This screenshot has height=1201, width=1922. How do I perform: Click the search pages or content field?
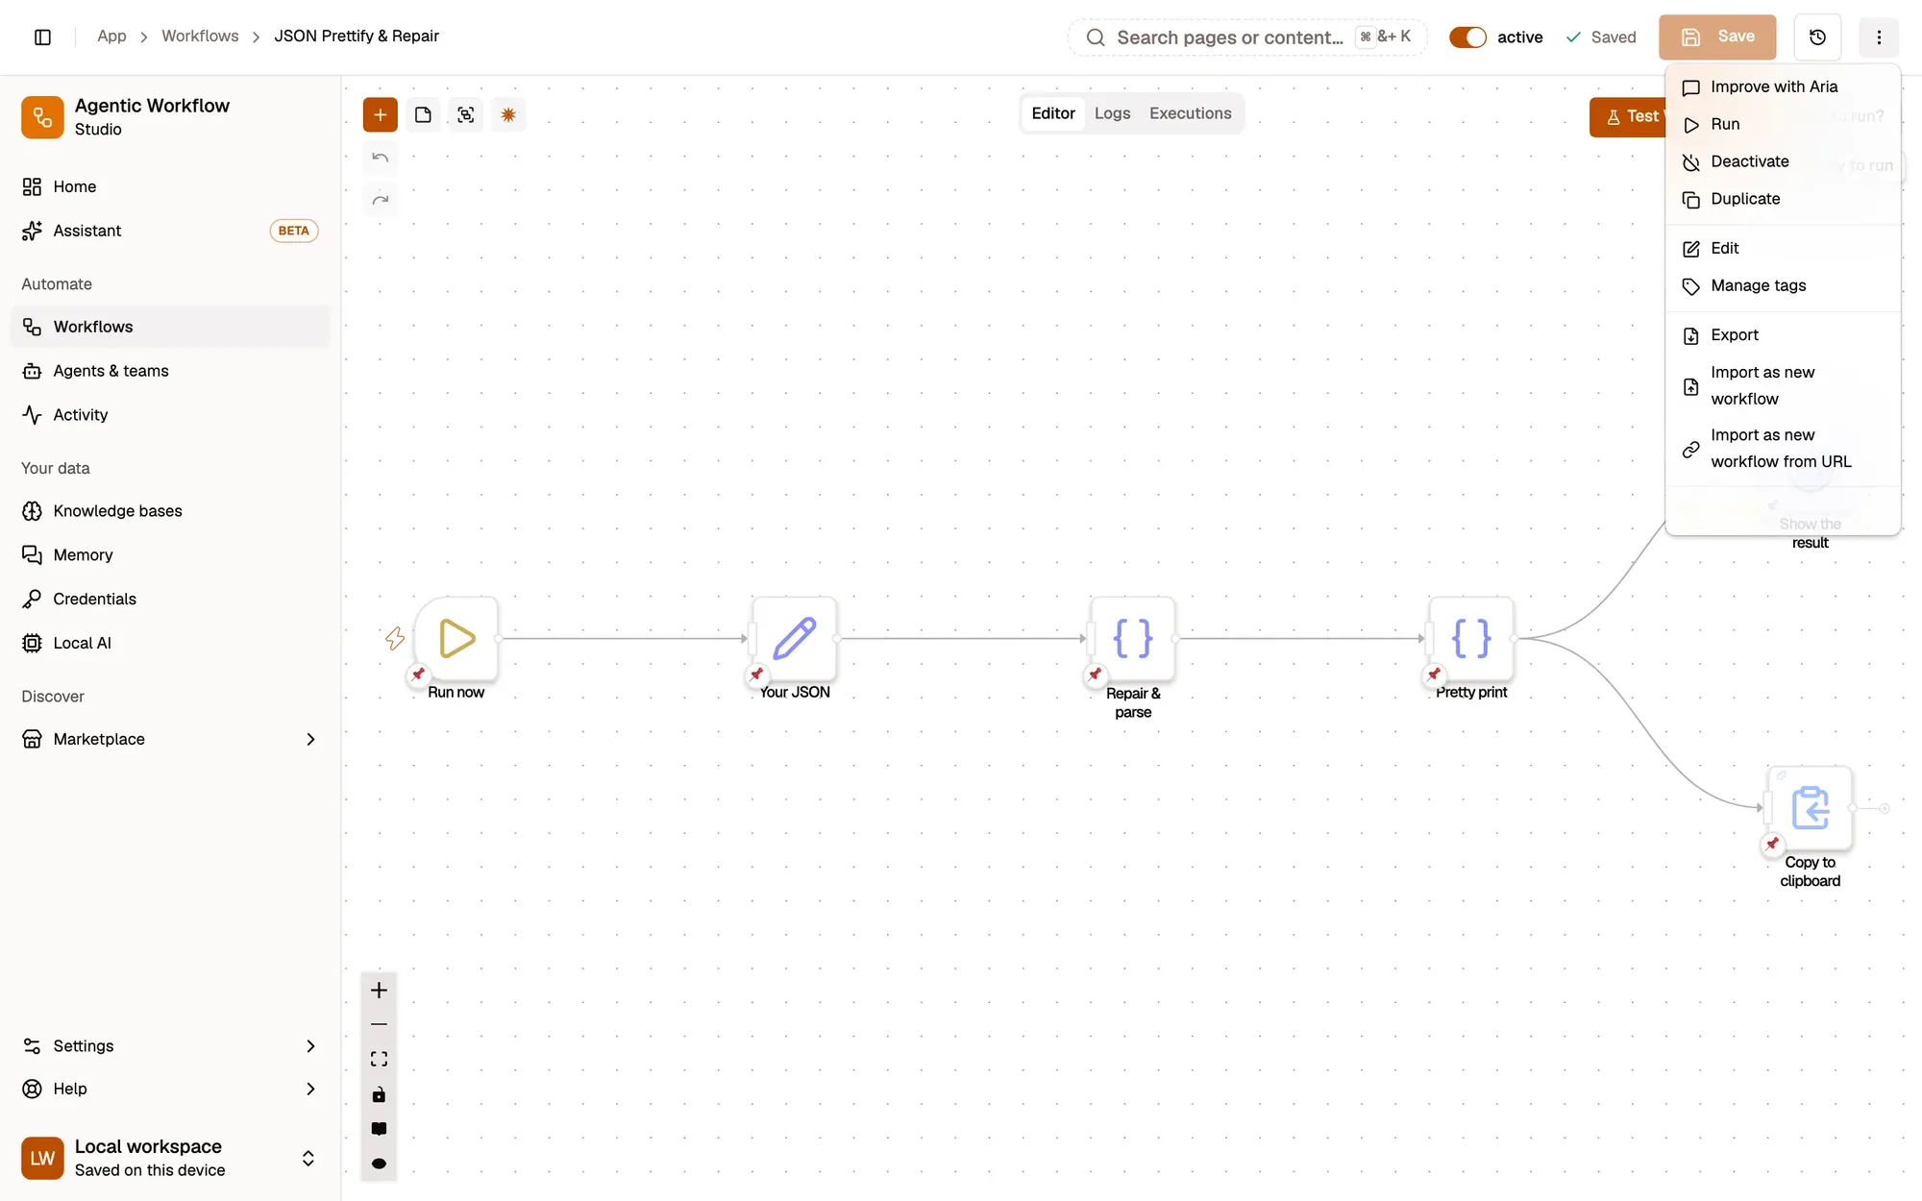[1246, 37]
